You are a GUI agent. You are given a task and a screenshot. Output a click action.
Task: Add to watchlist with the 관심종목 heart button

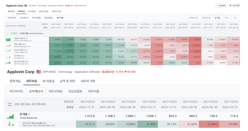[221, 6]
